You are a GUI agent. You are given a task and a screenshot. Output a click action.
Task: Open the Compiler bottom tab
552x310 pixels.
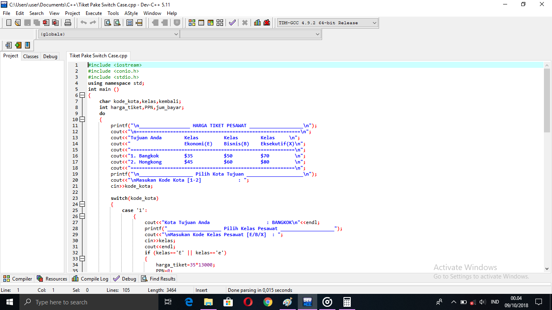18,279
